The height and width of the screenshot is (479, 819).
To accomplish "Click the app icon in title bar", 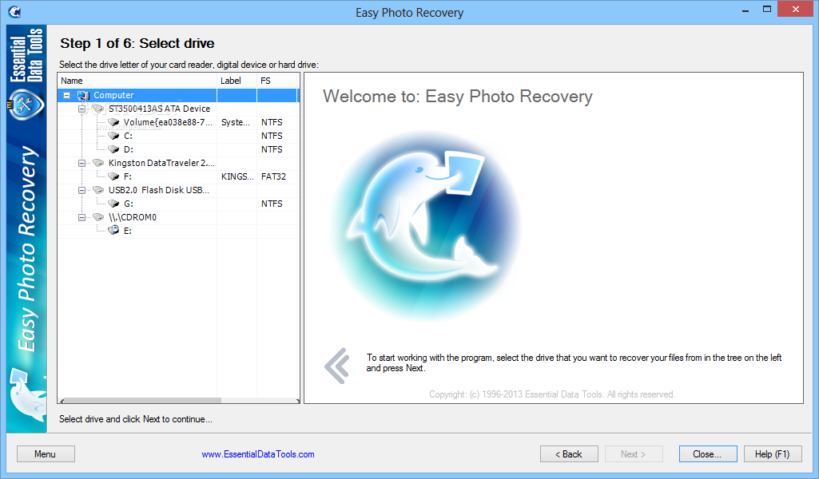I will tap(14, 11).
